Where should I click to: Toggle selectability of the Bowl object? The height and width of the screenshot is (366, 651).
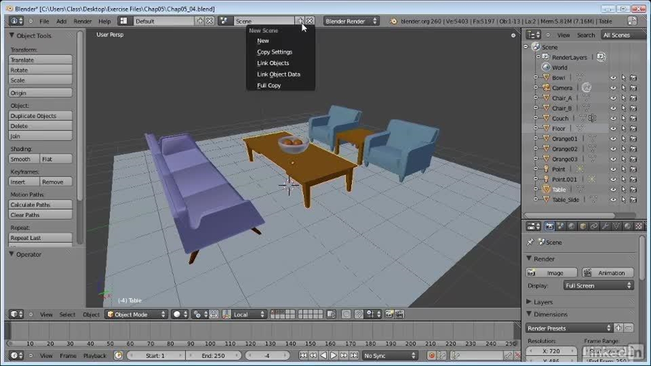(624, 78)
